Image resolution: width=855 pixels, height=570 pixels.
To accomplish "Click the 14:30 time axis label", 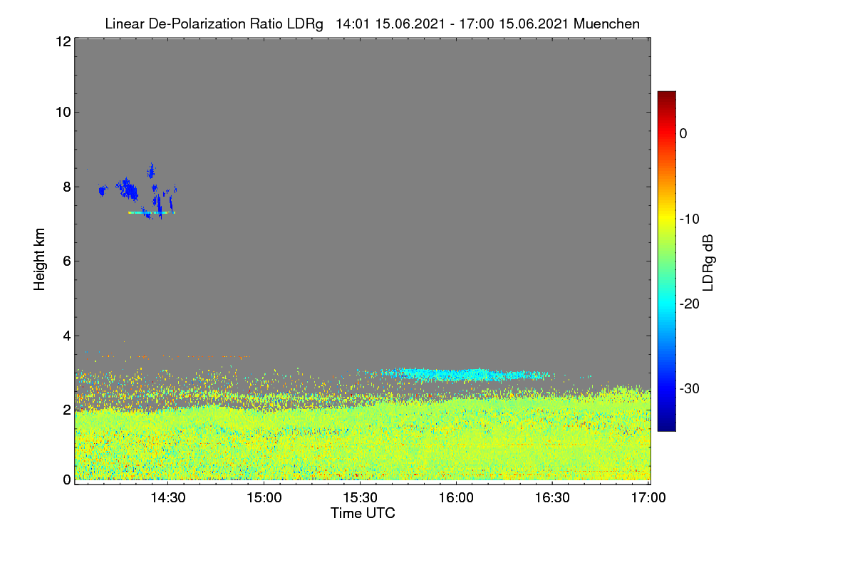I will point(167,498).
